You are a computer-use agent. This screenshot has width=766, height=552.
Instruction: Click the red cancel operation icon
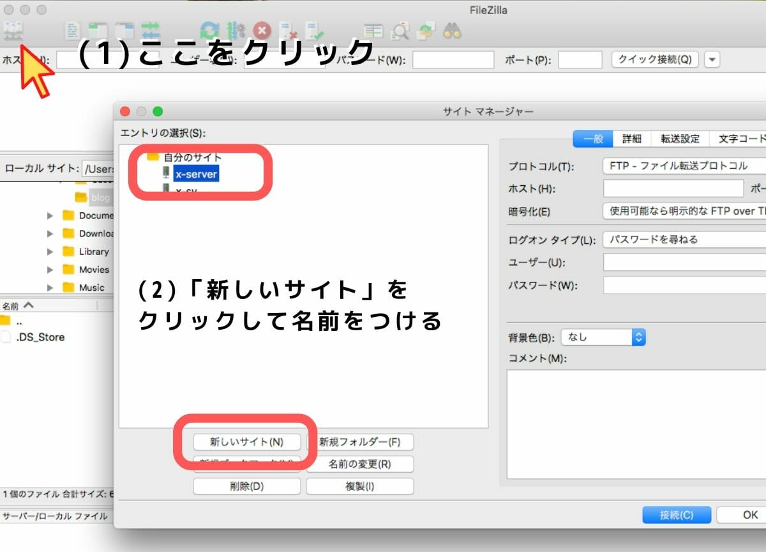tap(262, 30)
